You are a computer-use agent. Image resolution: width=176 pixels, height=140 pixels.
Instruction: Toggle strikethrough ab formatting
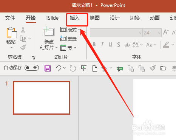click(127, 45)
